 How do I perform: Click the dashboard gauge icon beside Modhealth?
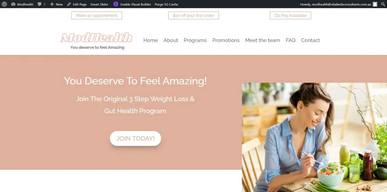click(13, 4)
